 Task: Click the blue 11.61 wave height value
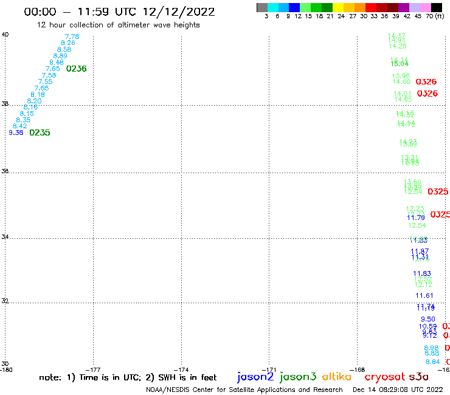(424, 295)
